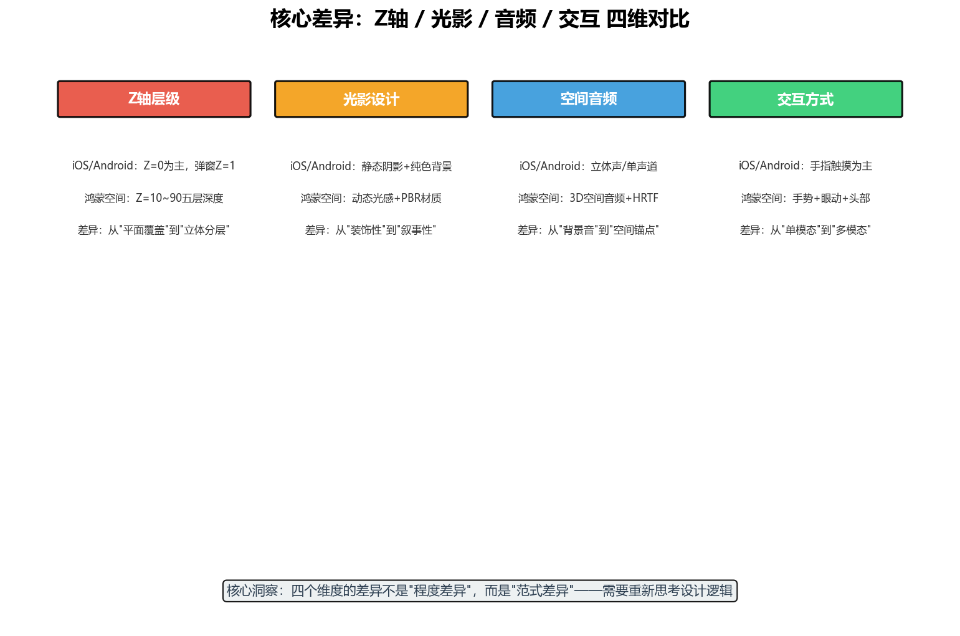Screen dimensions: 960x636
Task: Click the blue 空间音频 header box
Action: (589, 99)
